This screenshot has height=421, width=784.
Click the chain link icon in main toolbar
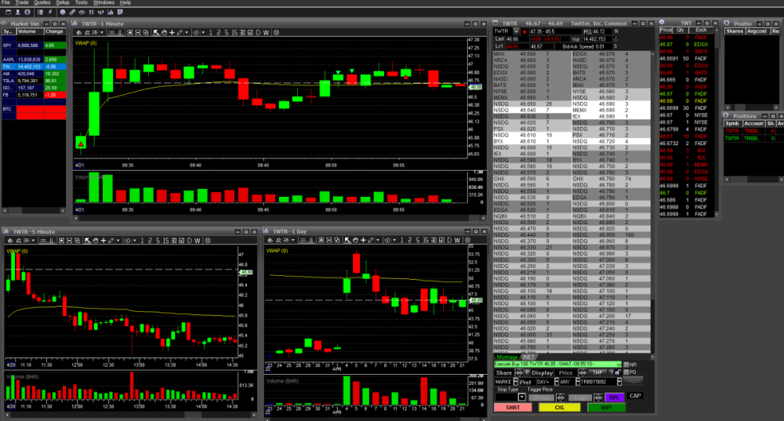pyautogui.click(x=72, y=12)
